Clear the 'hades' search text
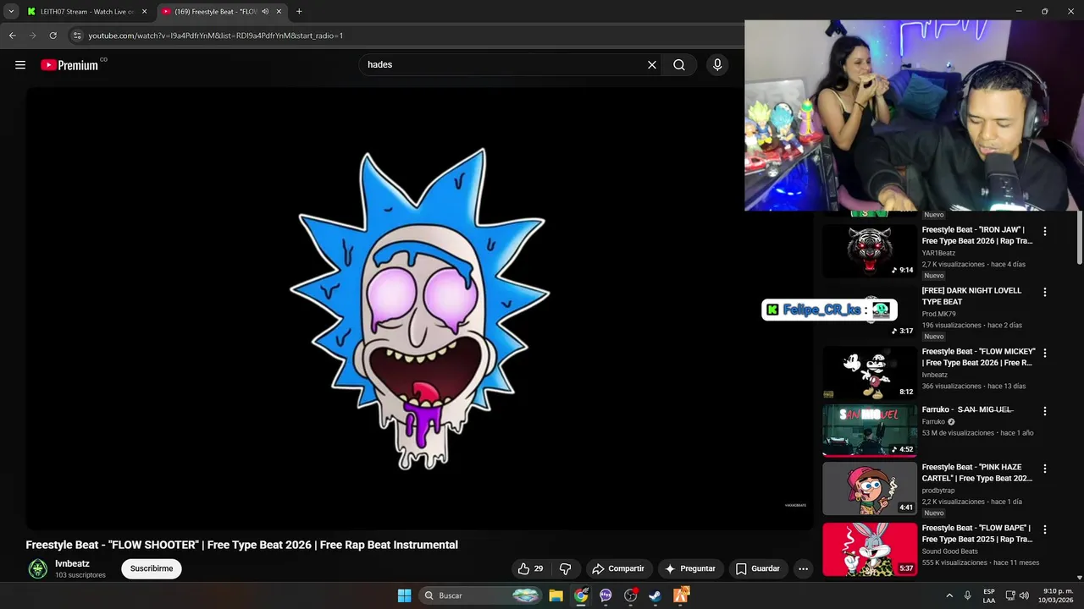The height and width of the screenshot is (609, 1084). [x=652, y=65]
